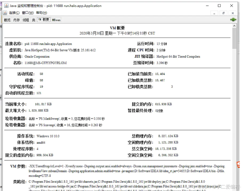The width and height of the screenshot is (242, 191).
Task: Click current heap size 161,817 KB
Action: [x=43, y=104]
